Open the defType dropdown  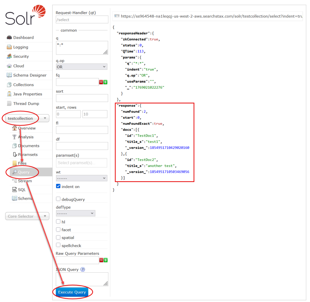click(75, 213)
